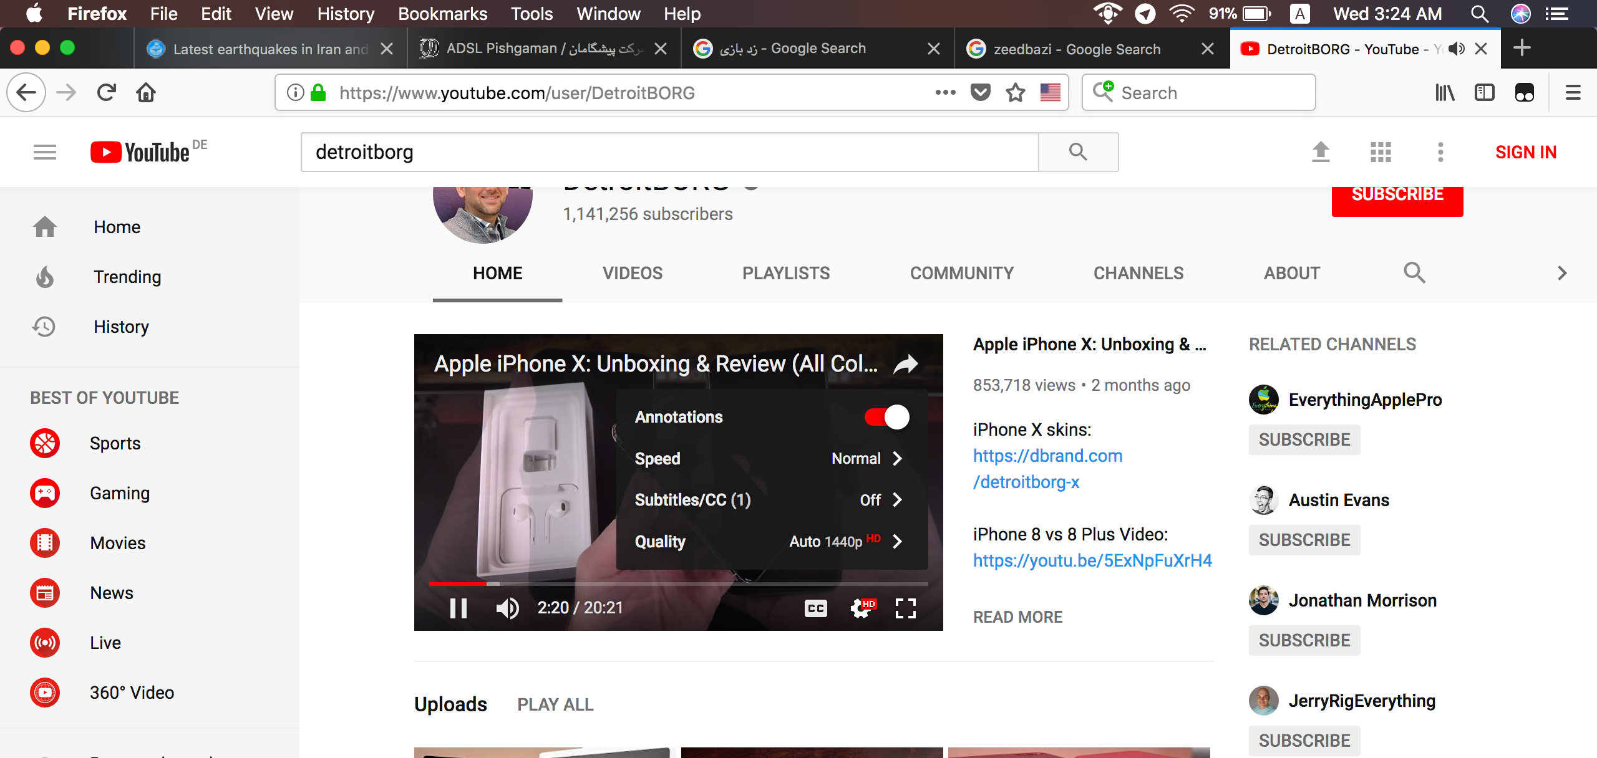Open the 360° Video category
The height and width of the screenshot is (758, 1597).
click(150, 693)
